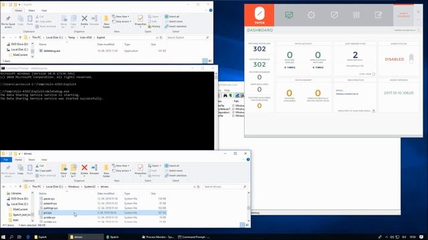Click Search drivers input field

pyautogui.click(x=225, y=187)
